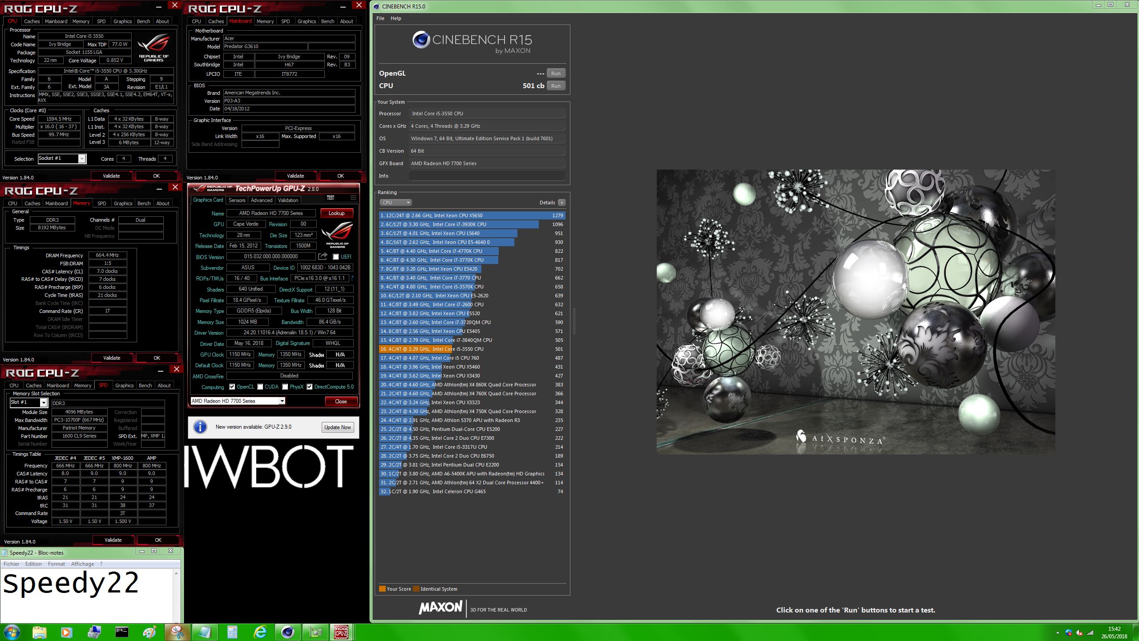Toggle the PhysX checkbox
The height and width of the screenshot is (641, 1139).
pos(285,387)
